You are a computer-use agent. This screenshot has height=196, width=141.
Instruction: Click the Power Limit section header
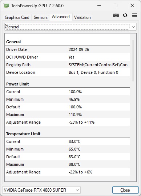(17, 84)
